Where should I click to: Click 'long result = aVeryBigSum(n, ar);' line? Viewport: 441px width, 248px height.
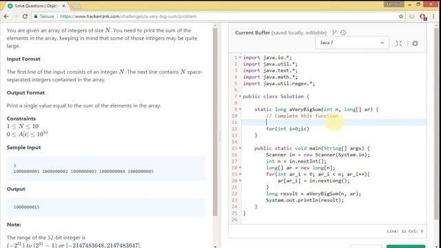pyautogui.click(x=314, y=194)
